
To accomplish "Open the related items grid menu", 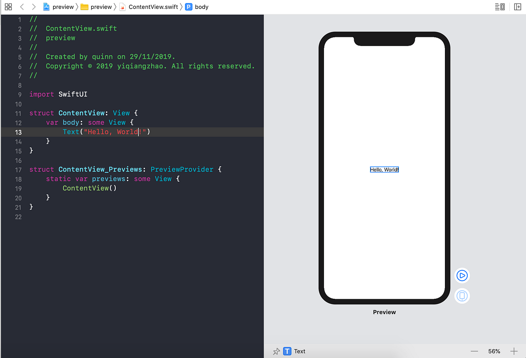I will click(x=8, y=7).
